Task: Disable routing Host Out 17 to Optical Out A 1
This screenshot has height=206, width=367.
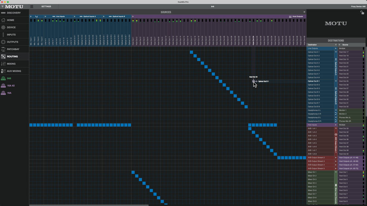Action: tap(192, 52)
